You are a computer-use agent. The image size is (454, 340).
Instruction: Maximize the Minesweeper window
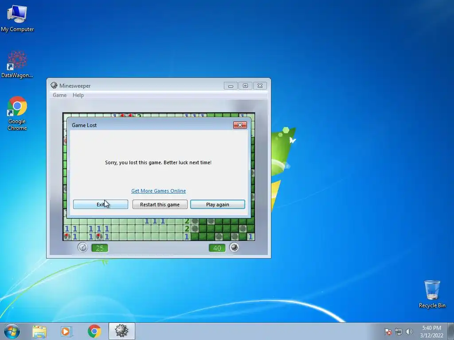point(245,86)
